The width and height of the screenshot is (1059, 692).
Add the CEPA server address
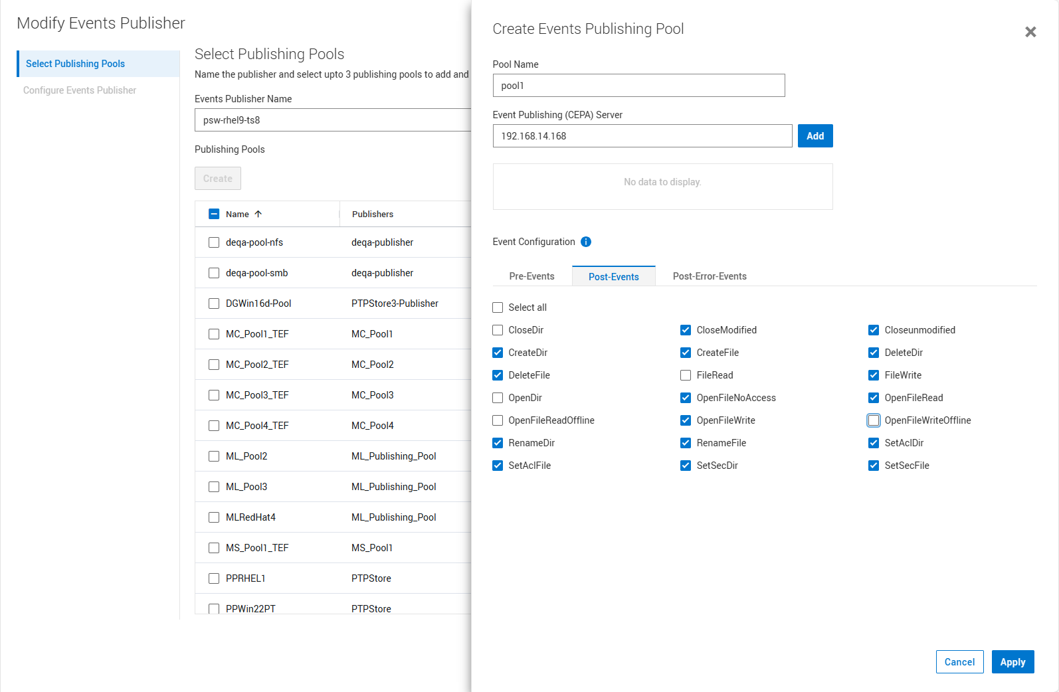tap(815, 136)
